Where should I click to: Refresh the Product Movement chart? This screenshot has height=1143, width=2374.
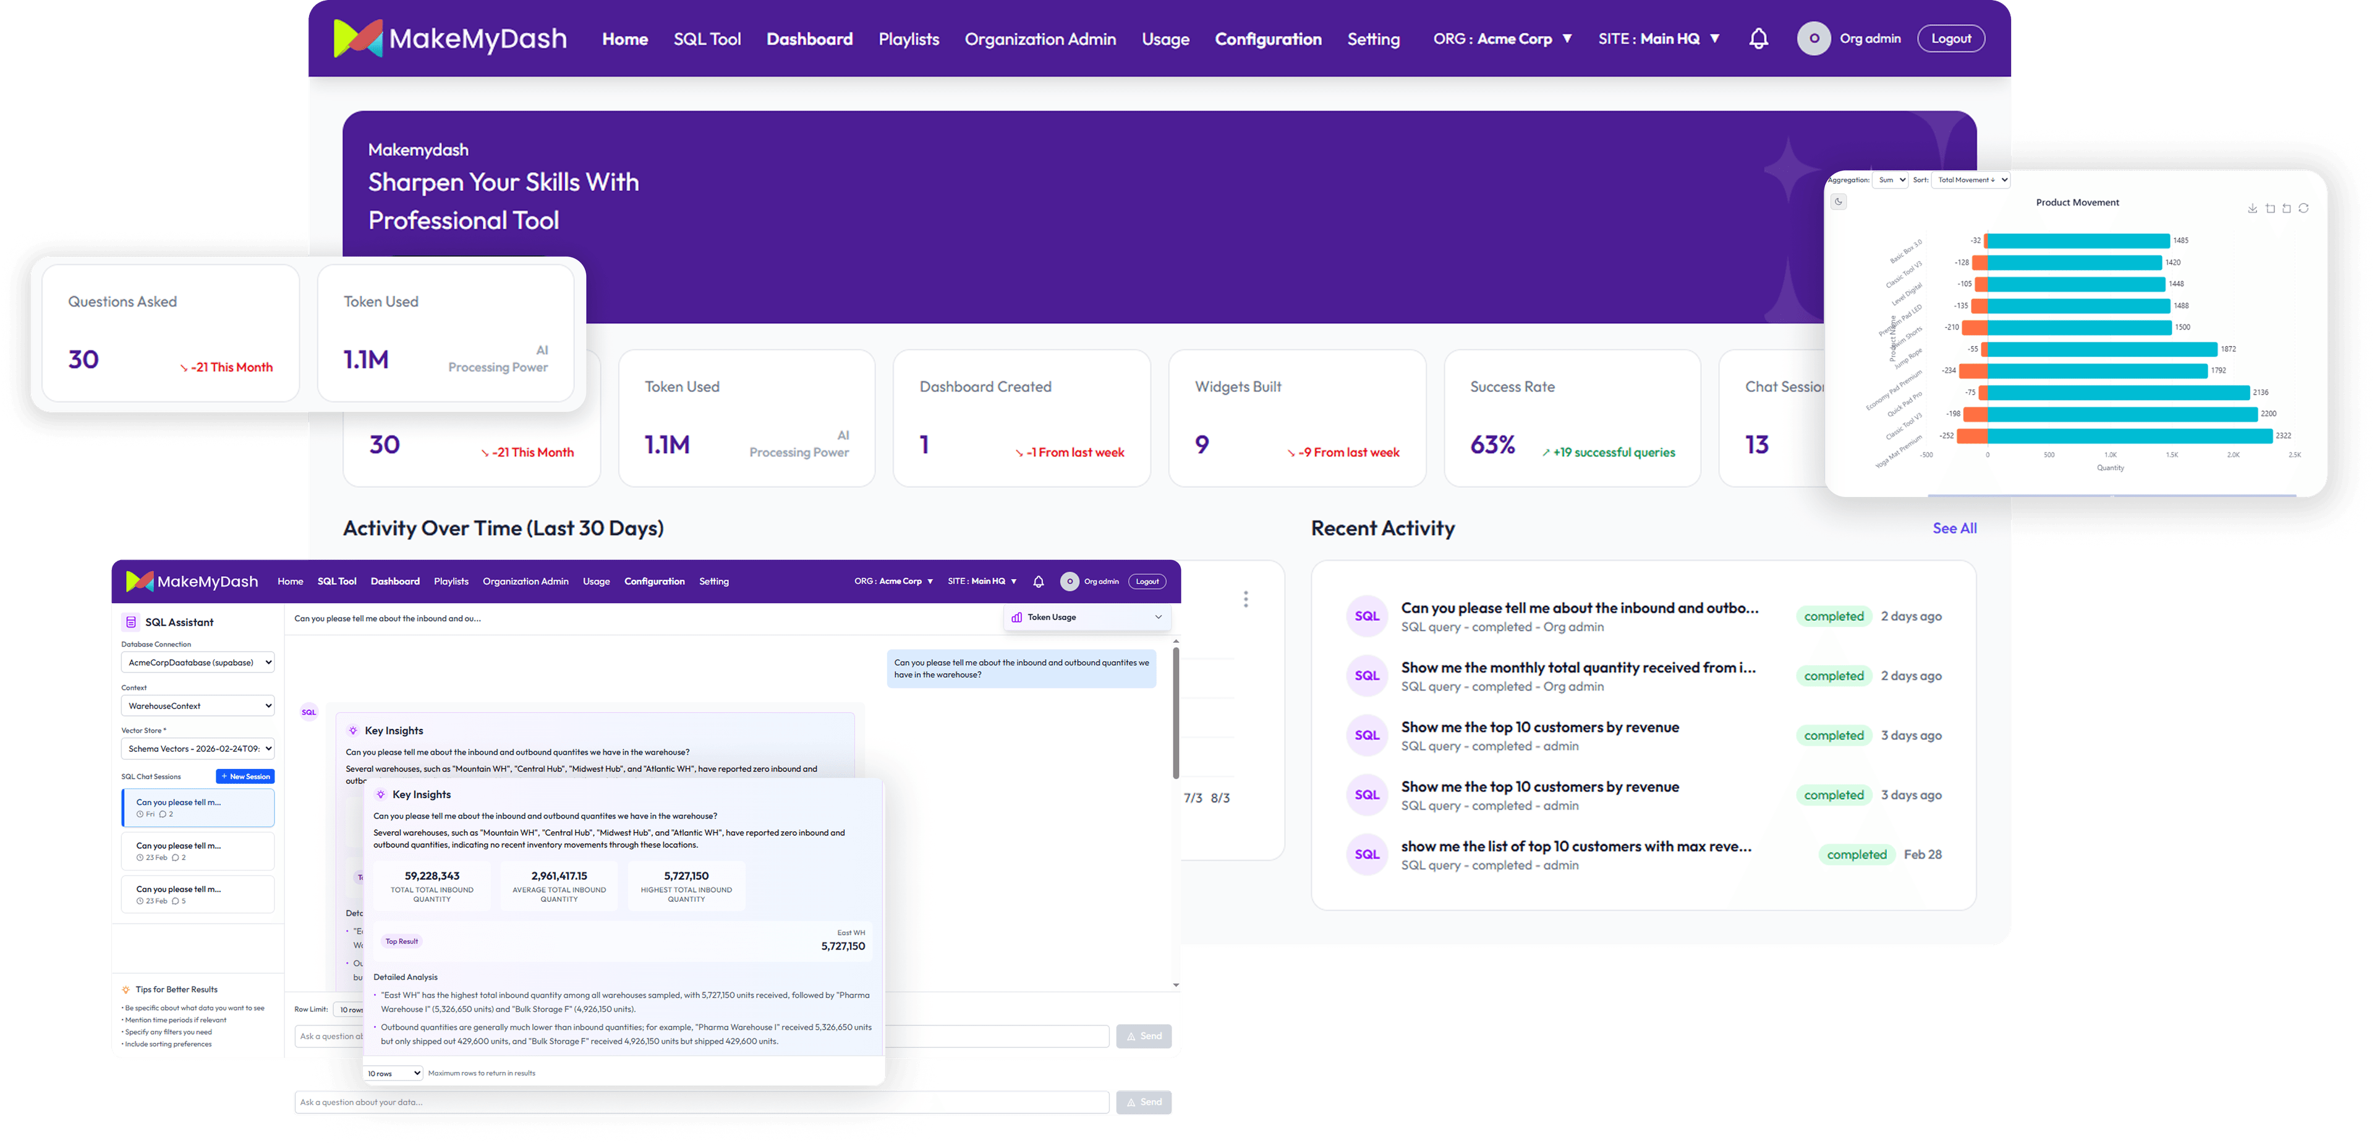(2304, 208)
